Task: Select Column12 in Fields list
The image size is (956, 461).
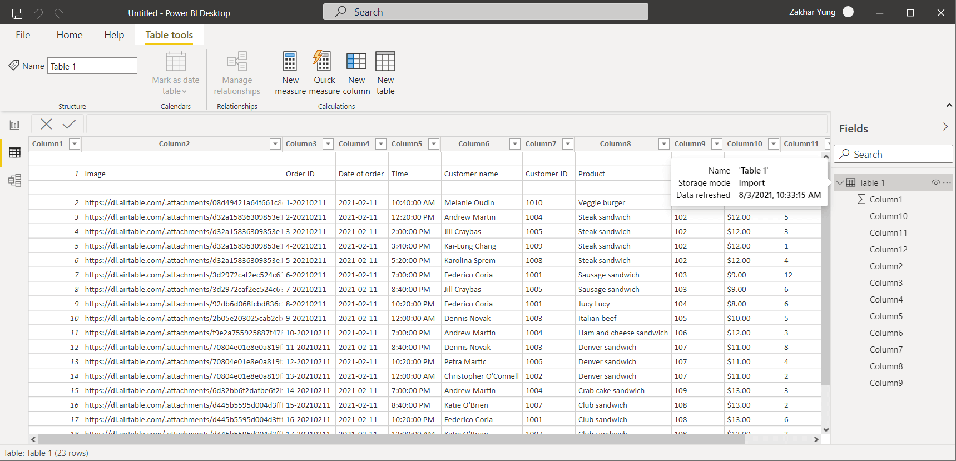Action: click(888, 249)
